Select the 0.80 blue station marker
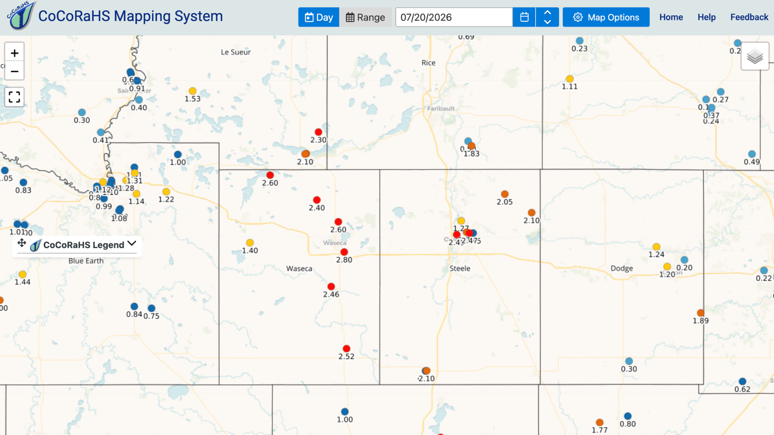Viewport: 774px width, 435px height. 628,416
